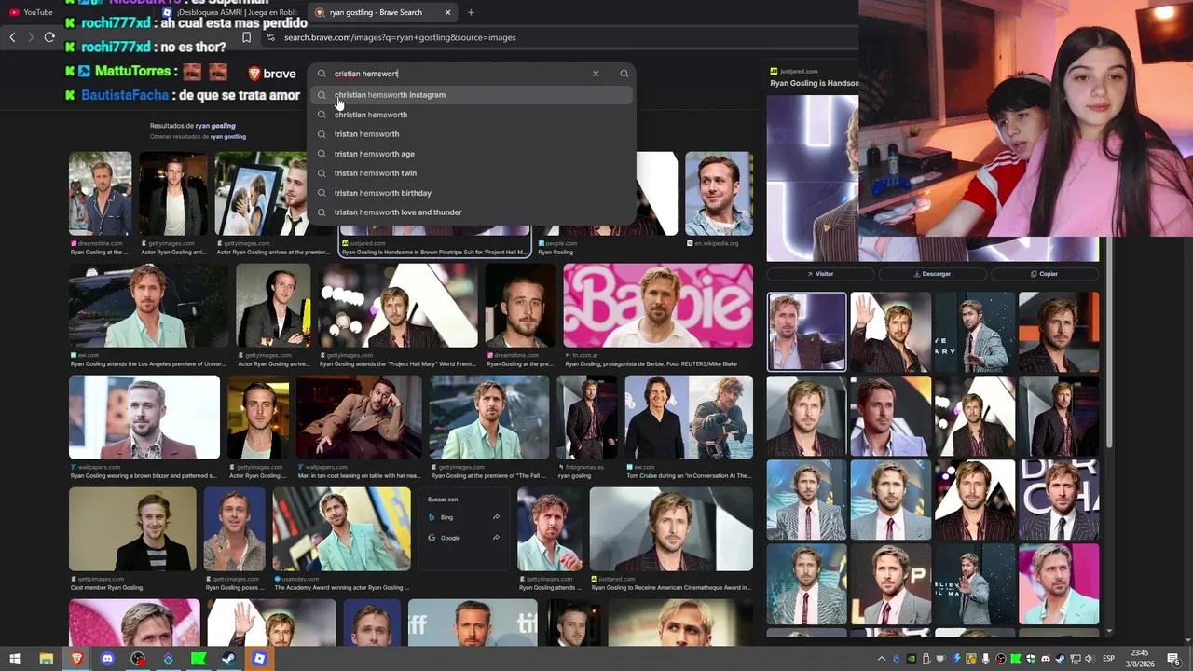Open the usatoday.com Academy Award winning actor image
Viewport: 1193px width, 671px height.
click(341, 529)
